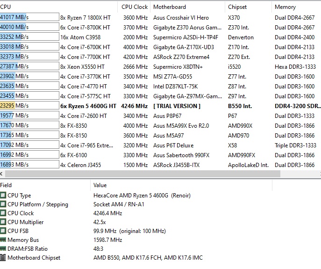Select the 8x Xeon X5550 HT row

[x=161, y=66]
